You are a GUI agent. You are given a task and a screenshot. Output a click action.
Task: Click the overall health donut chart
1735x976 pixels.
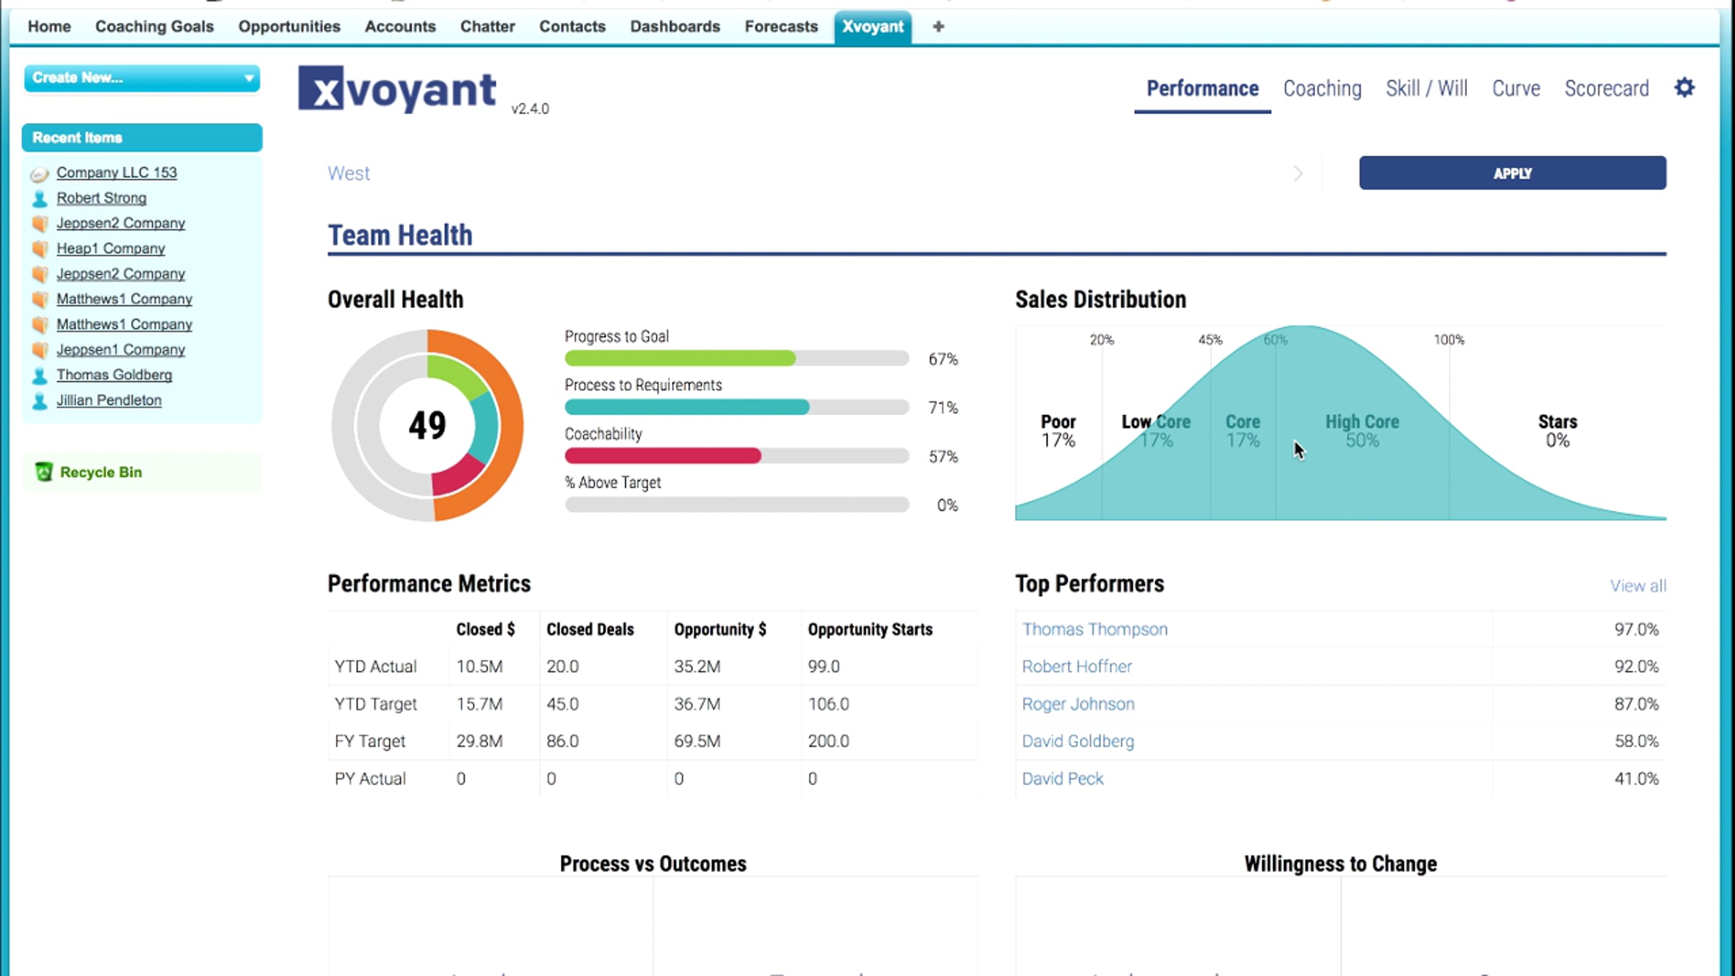pos(427,425)
